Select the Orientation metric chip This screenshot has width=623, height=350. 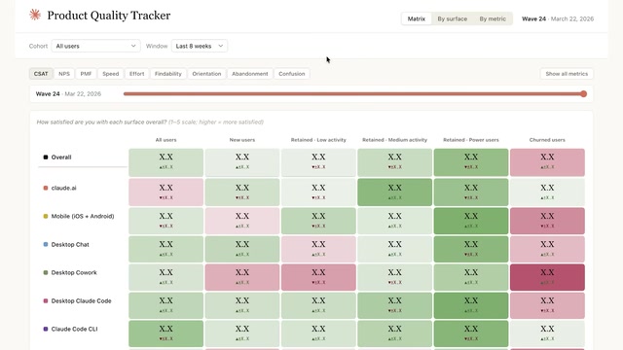pyautogui.click(x=206, y=74)
